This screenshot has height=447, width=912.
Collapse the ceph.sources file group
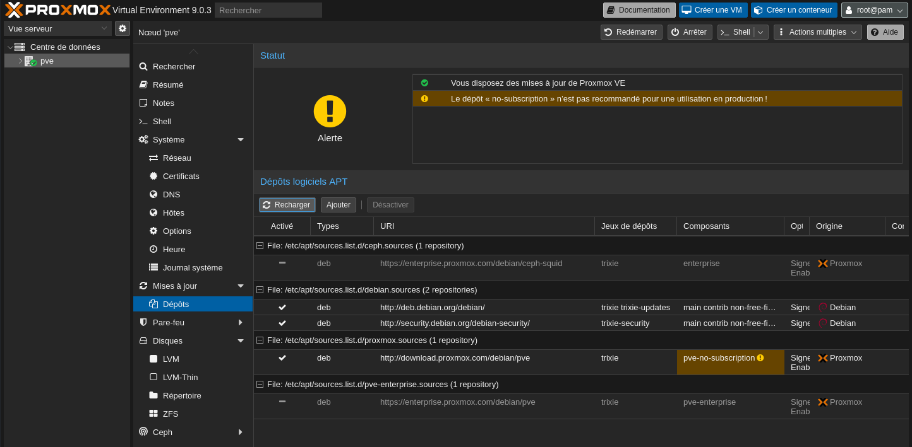coord(260,245)
